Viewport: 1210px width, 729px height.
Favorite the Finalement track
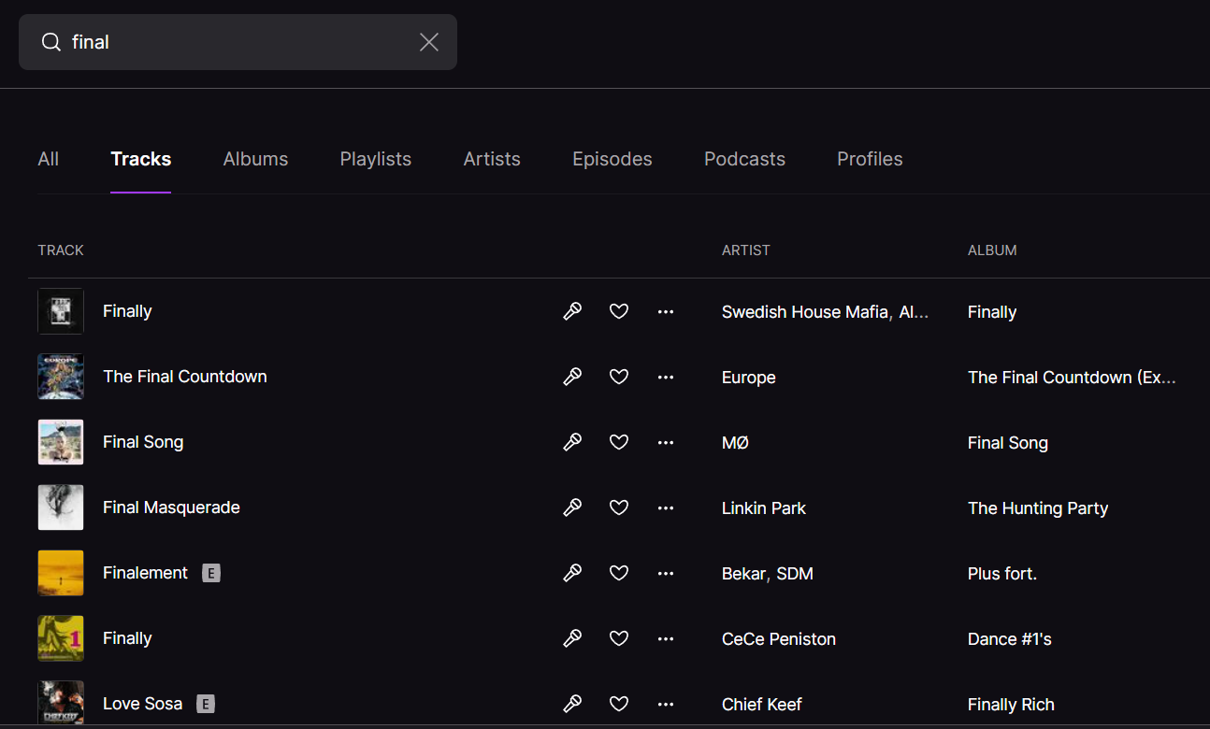619,573
